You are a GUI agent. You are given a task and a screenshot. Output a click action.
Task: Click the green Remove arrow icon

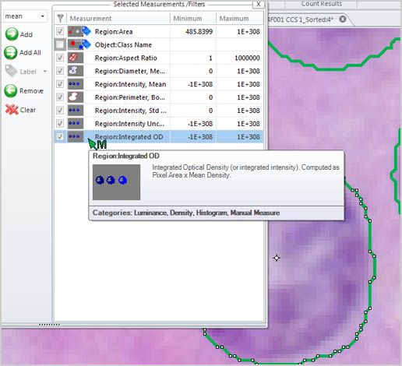(x=11, y=91)
